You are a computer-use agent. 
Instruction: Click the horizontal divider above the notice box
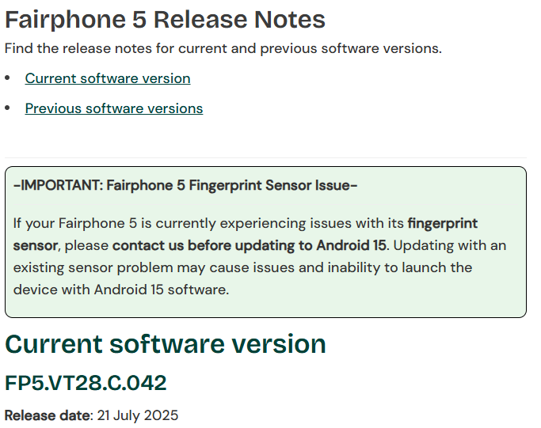[x=265, y=157]
